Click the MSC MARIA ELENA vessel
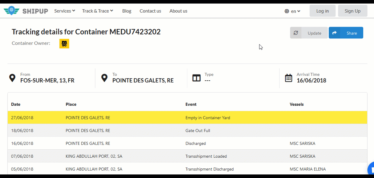 tap(308, 169)
